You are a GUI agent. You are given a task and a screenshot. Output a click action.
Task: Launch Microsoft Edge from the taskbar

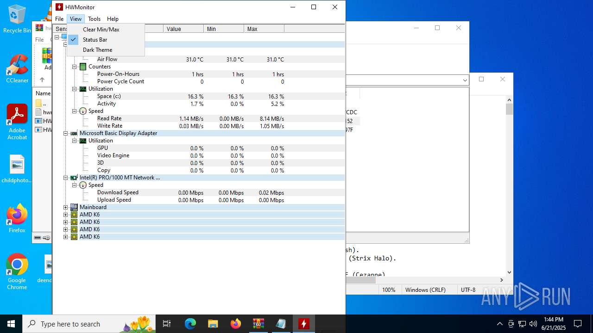190,324
